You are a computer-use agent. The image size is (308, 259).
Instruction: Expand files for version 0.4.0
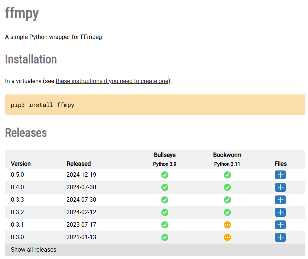pyautogui.click(x=280, y=187)
